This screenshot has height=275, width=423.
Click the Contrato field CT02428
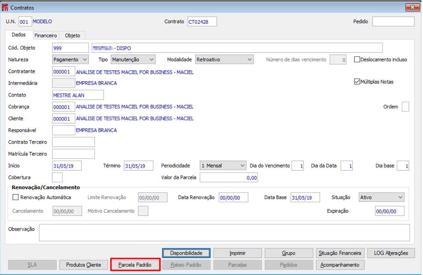[202, 22]
